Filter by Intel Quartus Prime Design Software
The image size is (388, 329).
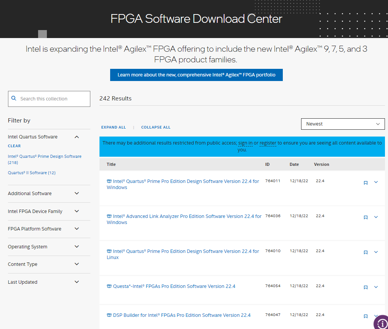pos(45,156)
